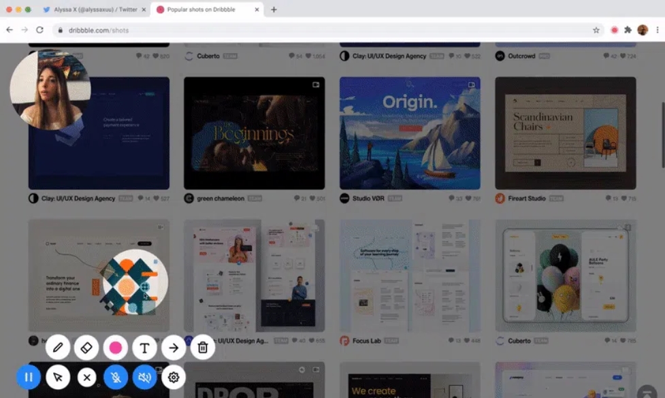Click the Fireart Studio avatar icon
This screenshot has height=398, width=665.
point(500,199)
